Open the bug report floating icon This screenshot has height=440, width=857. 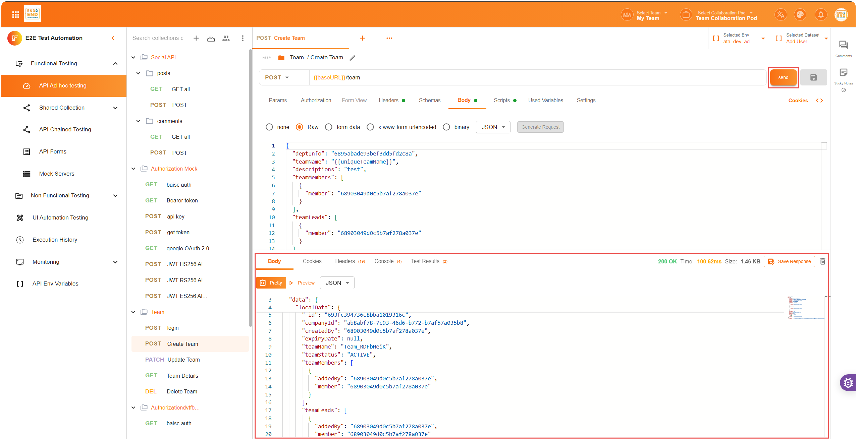[x=848, y=382]
